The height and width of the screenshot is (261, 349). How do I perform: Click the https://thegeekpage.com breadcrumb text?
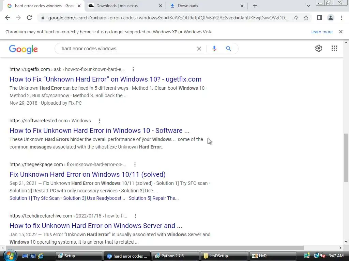click(x=36, y=164)
